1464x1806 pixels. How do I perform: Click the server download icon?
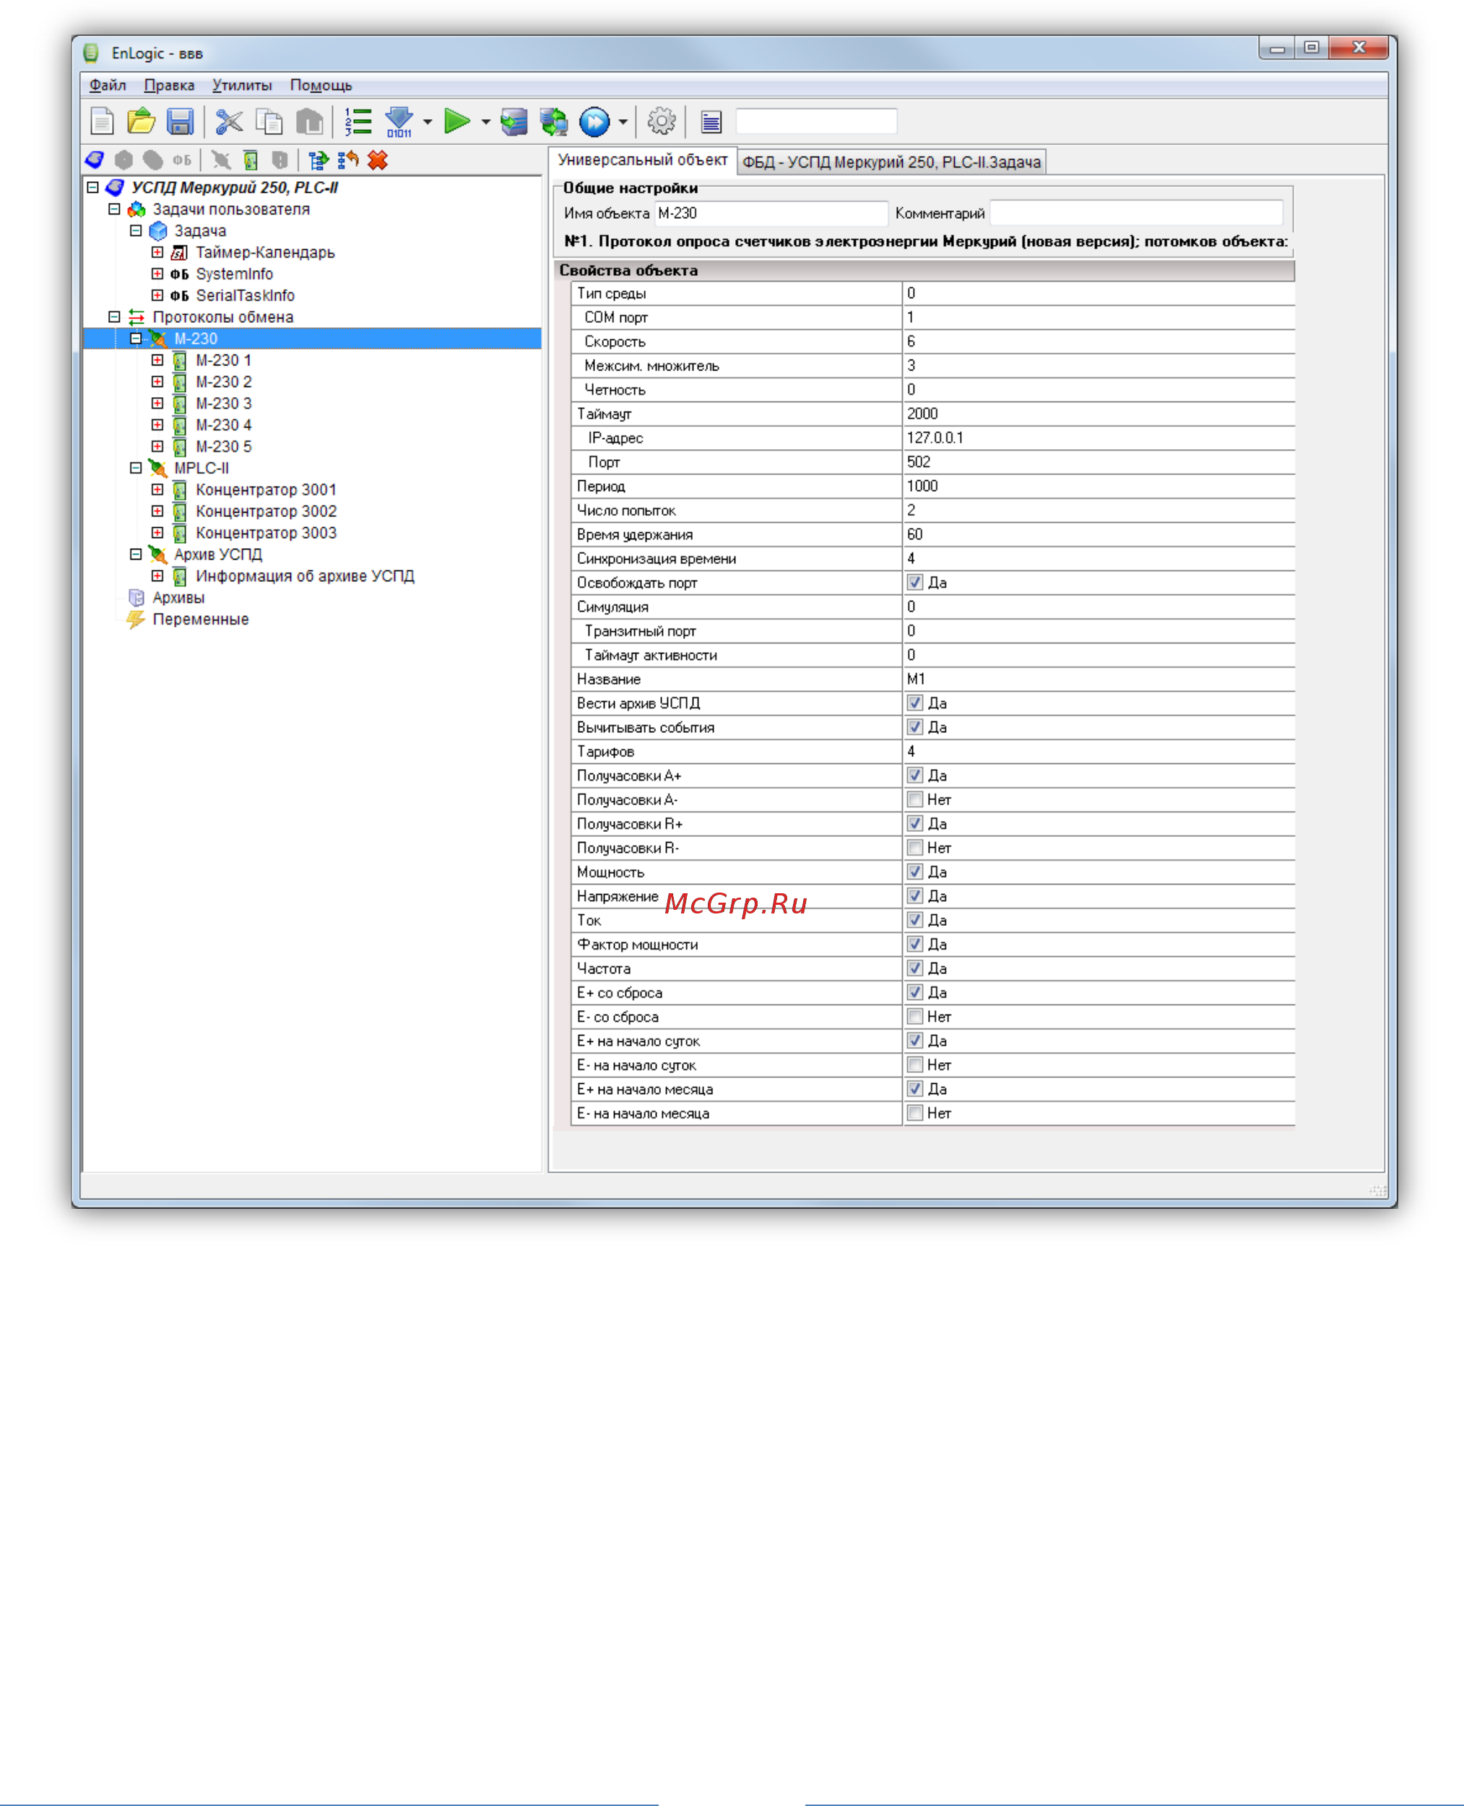[514, 121]
